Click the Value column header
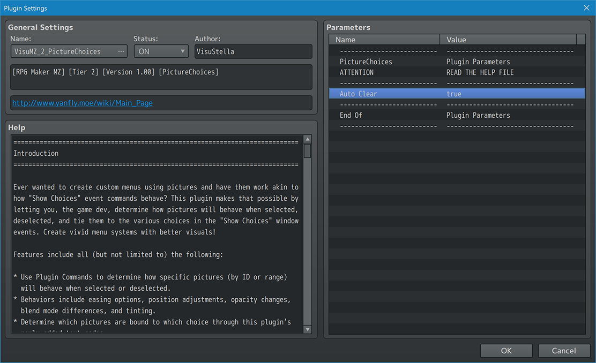The width and height of the screenshot is (596, 363). pyautogui.click(x=508, y=40)
